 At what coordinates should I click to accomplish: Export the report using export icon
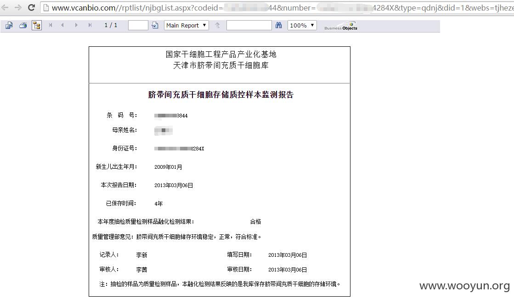(x=9, y=25)
